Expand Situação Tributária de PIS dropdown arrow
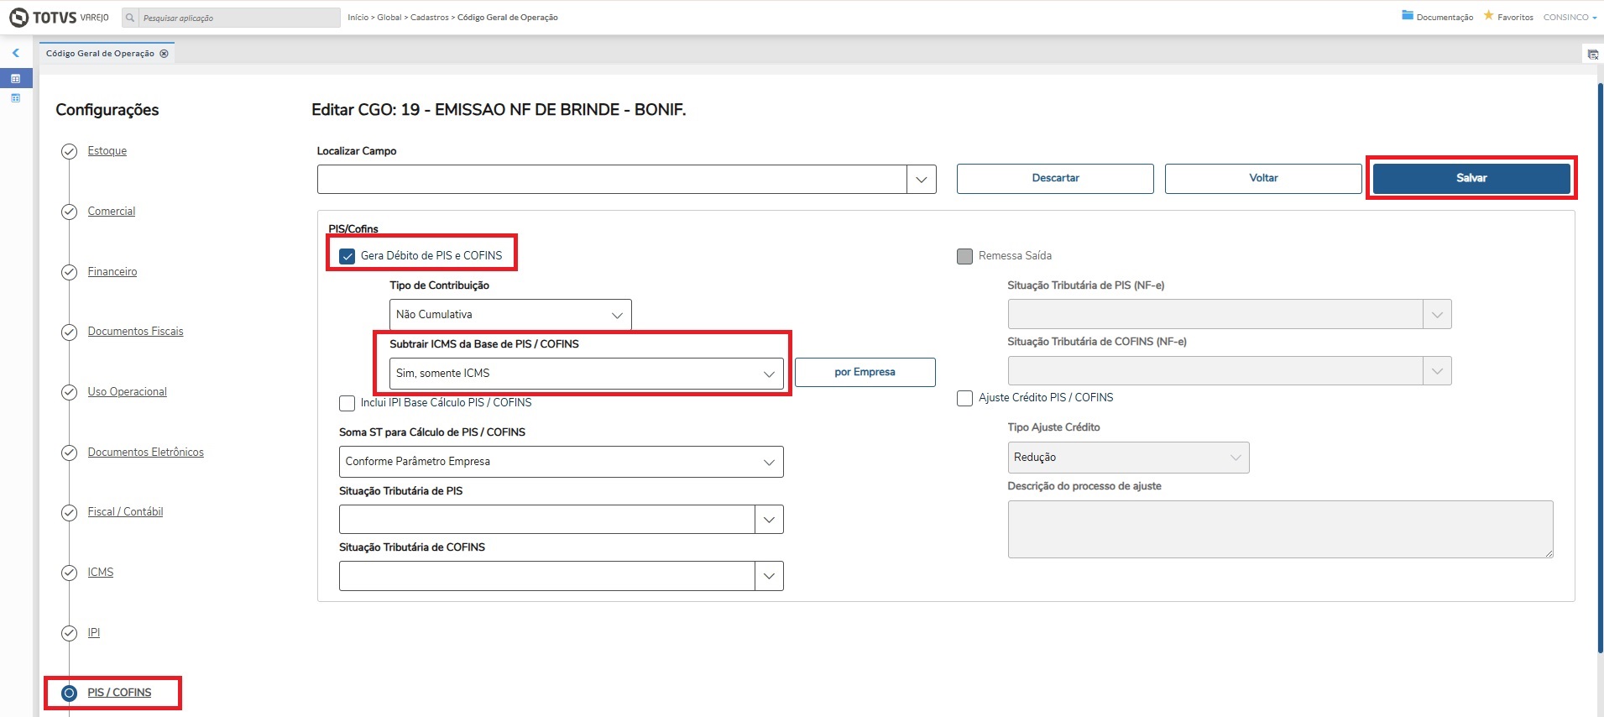The width and height of the screenshot is (1604, 717). [x=769, y=520]
